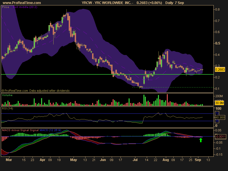Click the 'Jul' date on time axis
The width and height of the screenshot is (228, 171).
pyautogui.click(x=135, y=160)
